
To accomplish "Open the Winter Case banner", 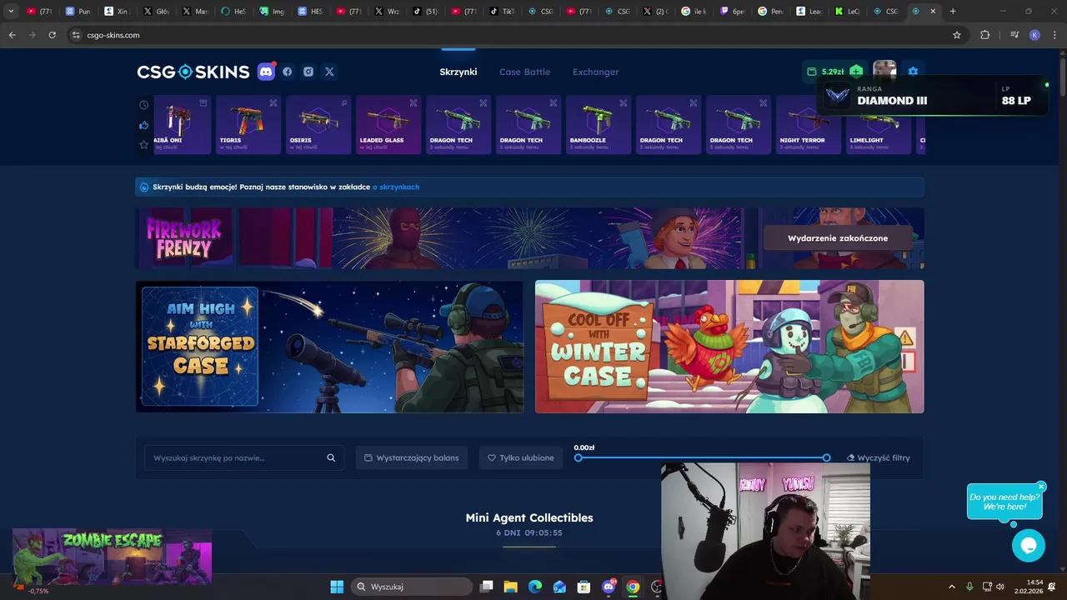I will point(729,347).
